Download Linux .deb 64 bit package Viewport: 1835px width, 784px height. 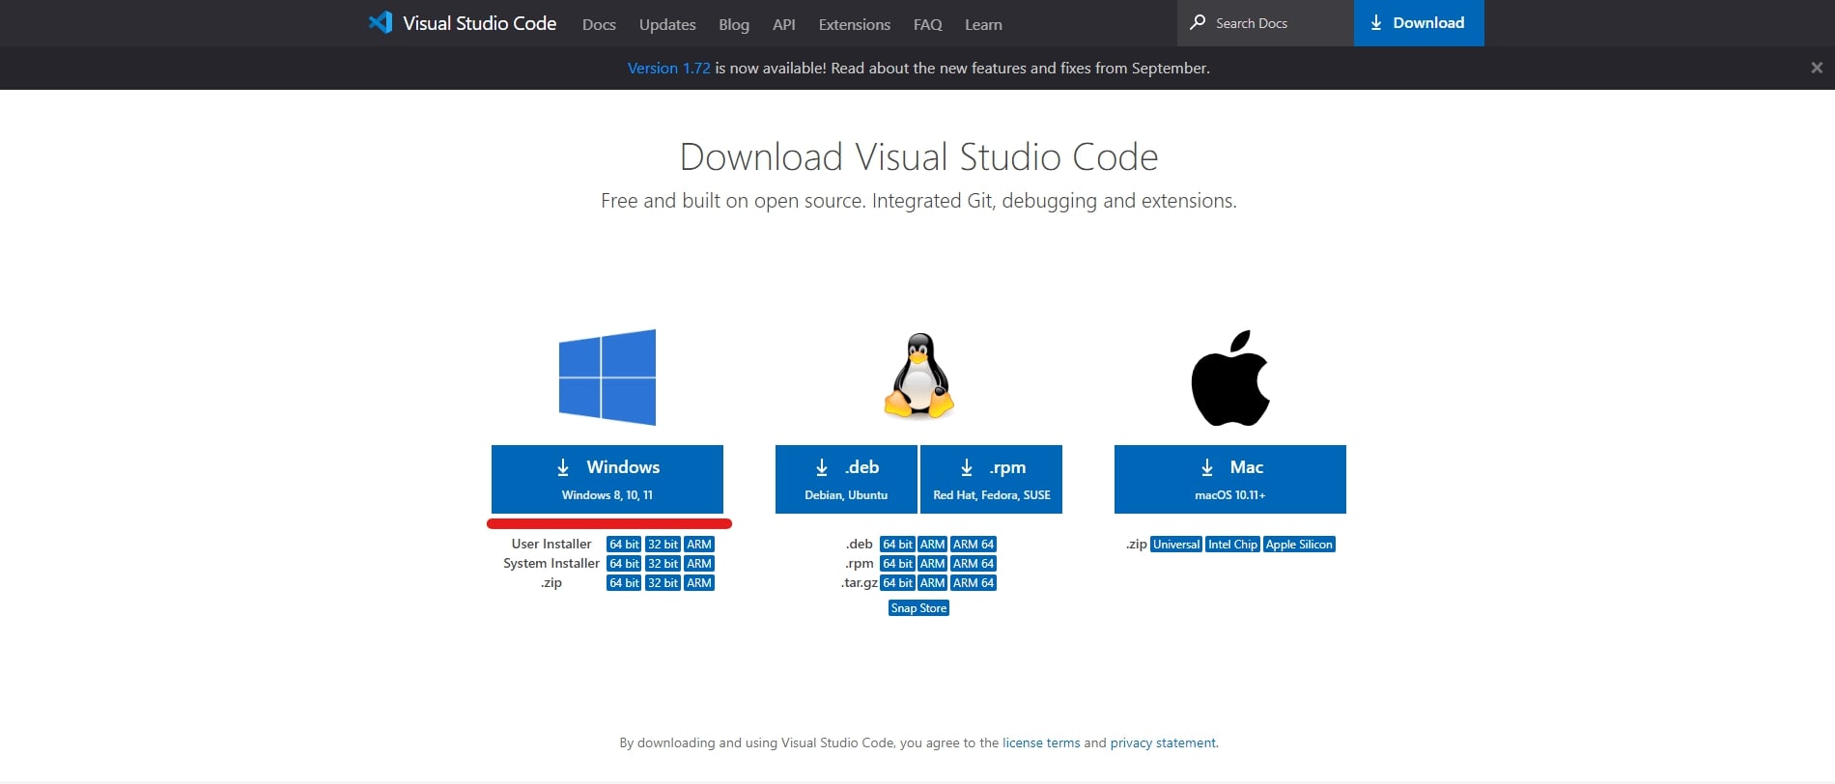click(x=897, y=545)
